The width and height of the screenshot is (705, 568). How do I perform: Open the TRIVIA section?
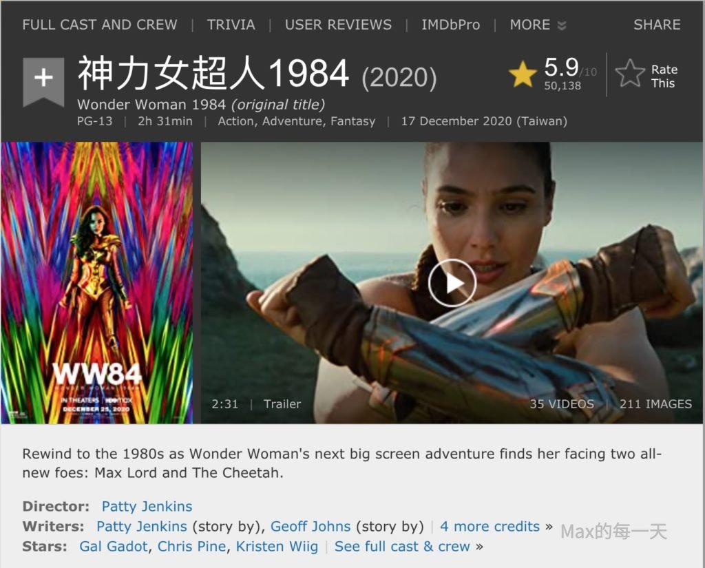point(231,25)
